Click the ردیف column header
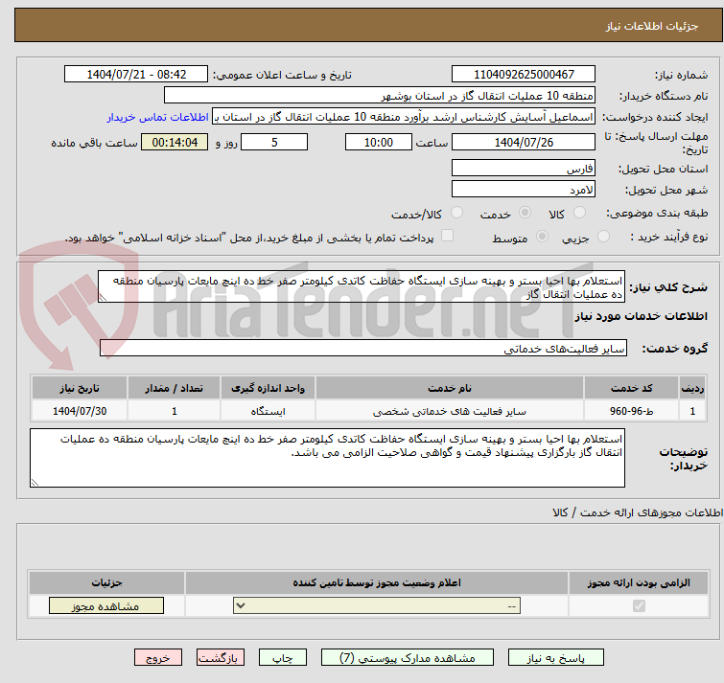Screen dimensions: 724x683 click(x=692, y=388)
